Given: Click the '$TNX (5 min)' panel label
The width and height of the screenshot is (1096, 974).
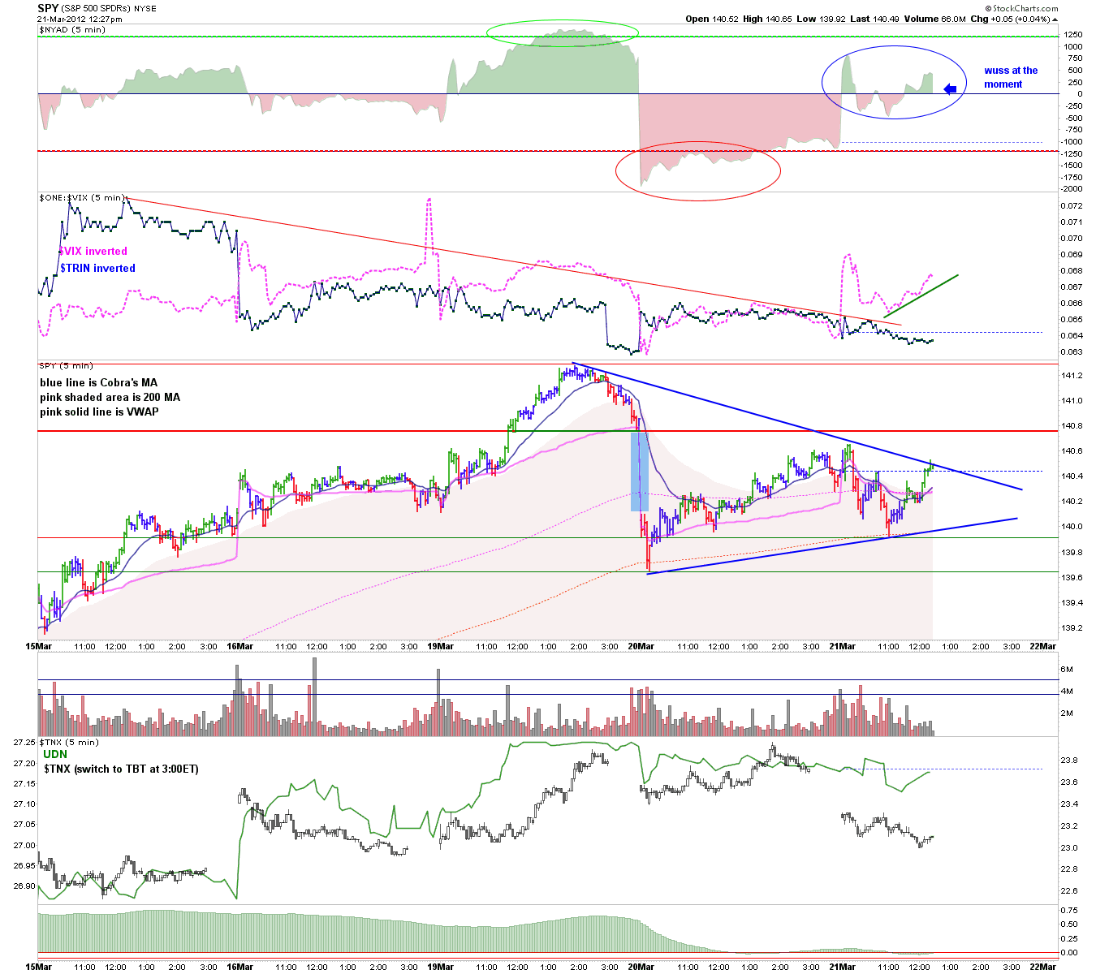Looking at the screenshot, I should point(68,742).
